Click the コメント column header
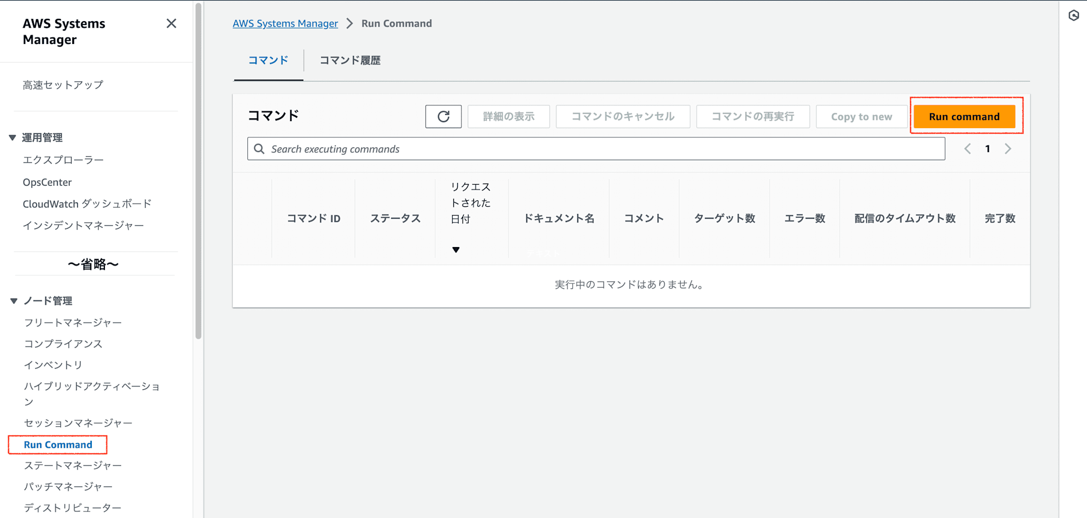This screenshot has height=518, width=1087. coord(644,218)
